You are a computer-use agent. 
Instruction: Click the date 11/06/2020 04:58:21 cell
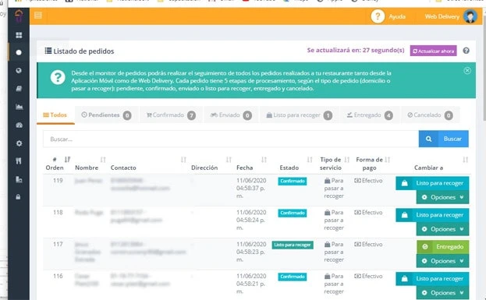coord(251,284)
